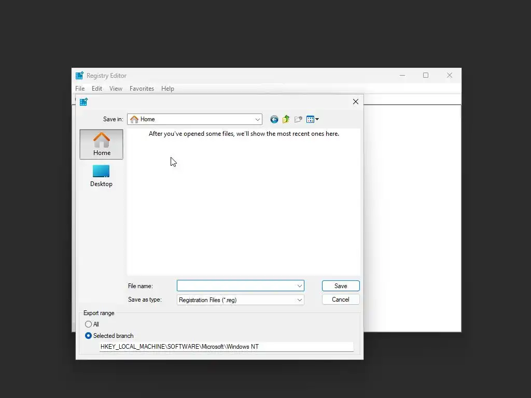Go up one folder level icon
The height and width of the screenshot is (398, 531).
click(x=286, y=119)
